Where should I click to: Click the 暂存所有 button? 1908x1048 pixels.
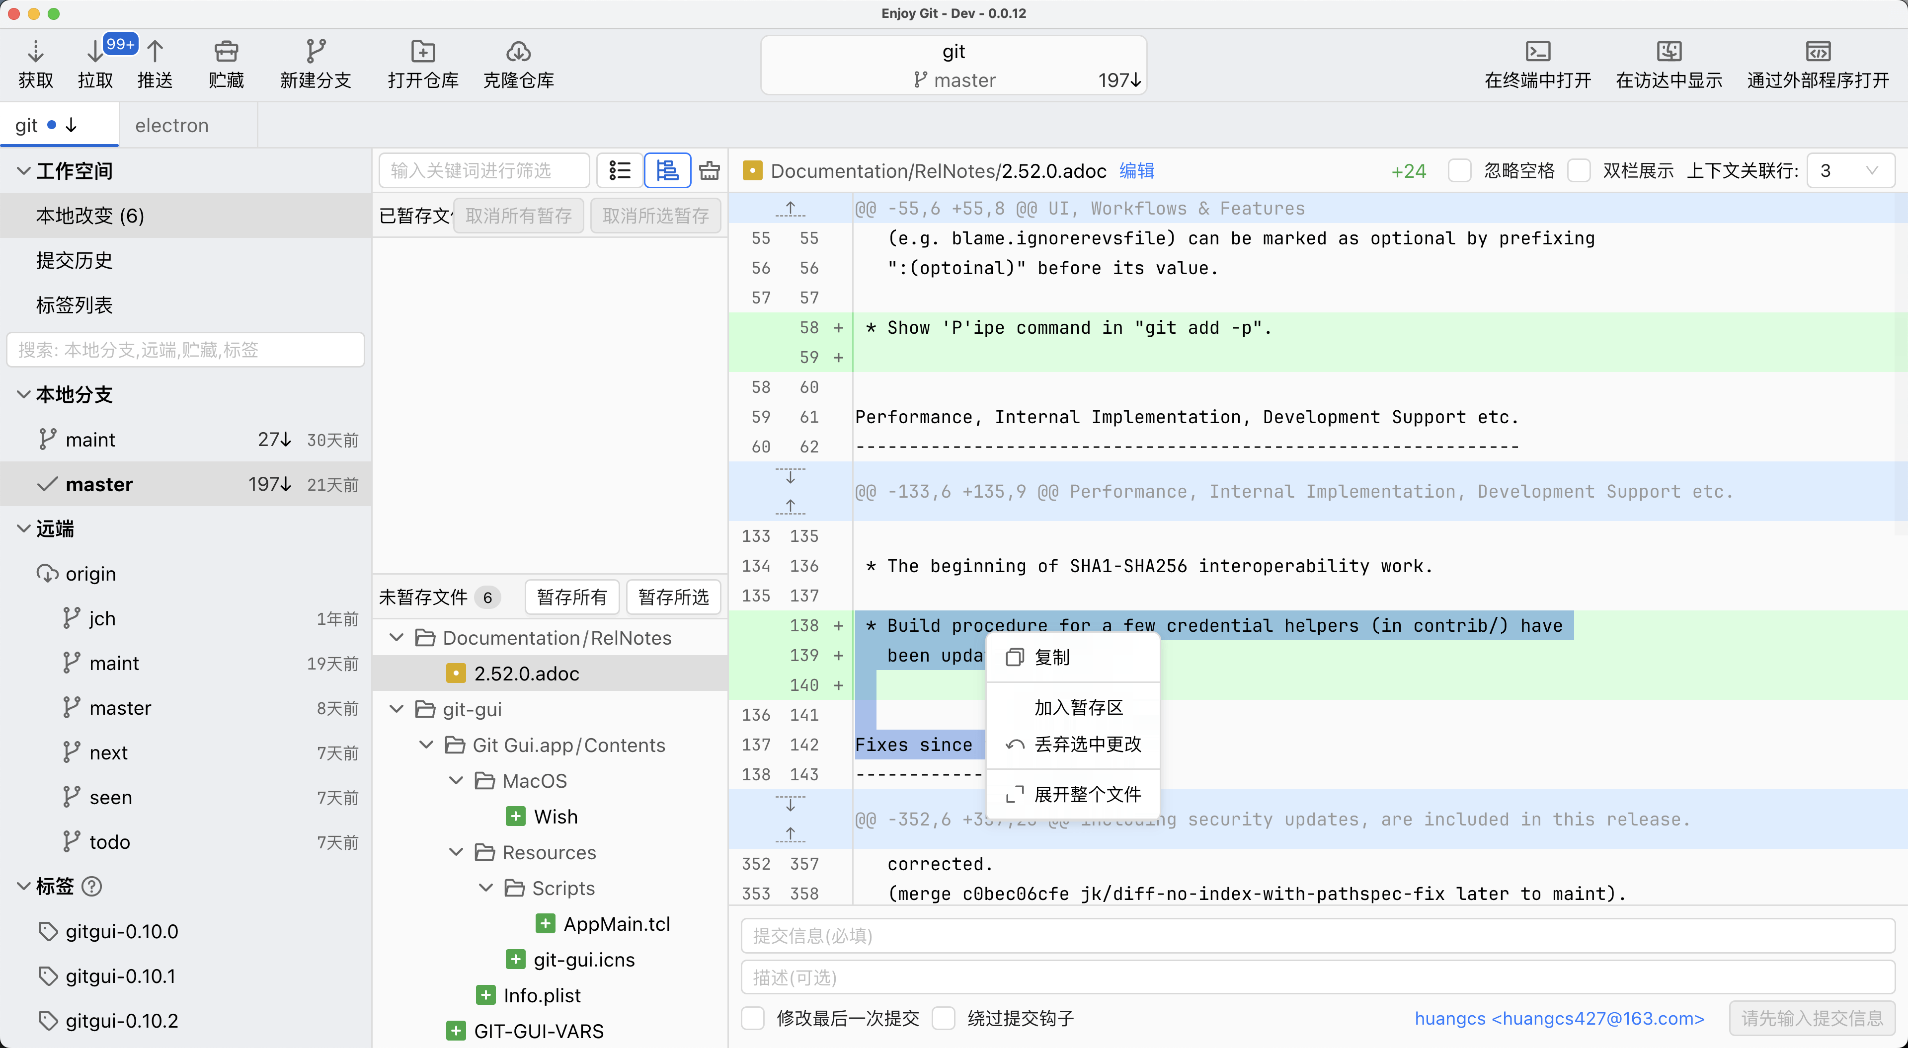[x=571, y=596]
